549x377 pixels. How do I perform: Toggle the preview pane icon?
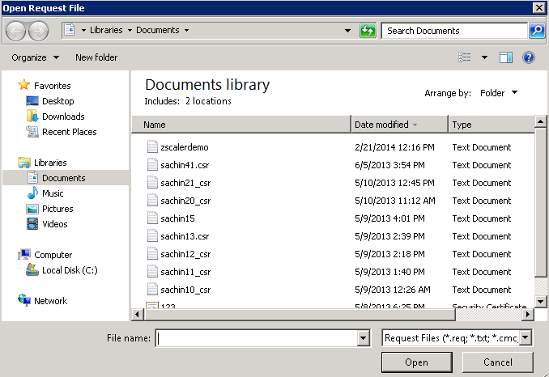coord(506,57)
